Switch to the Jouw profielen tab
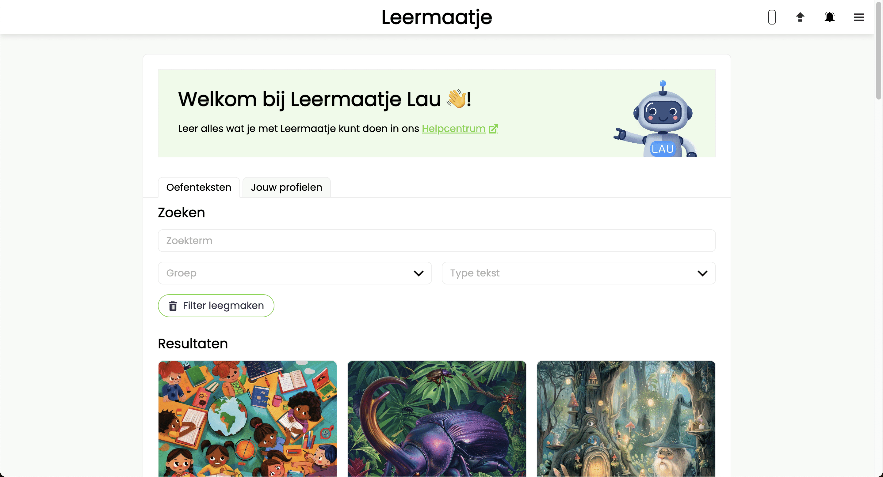883x477 pixels. [286, 187]
